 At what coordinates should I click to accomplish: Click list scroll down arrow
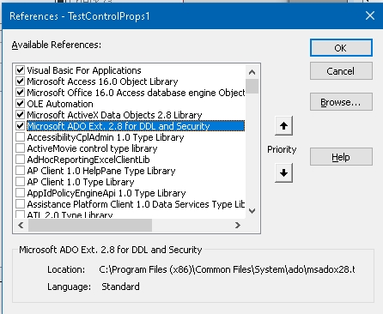[252, 211]
